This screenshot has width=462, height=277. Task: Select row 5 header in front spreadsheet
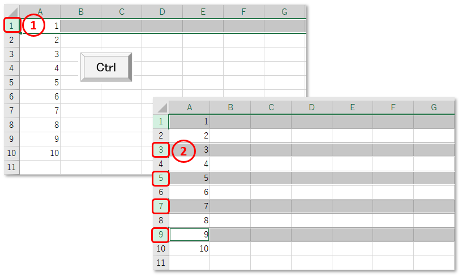161,178
